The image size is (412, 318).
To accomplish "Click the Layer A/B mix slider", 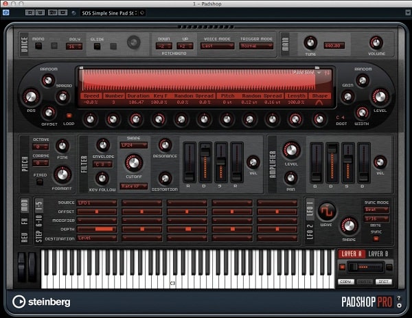I will (x=365, y=267).
